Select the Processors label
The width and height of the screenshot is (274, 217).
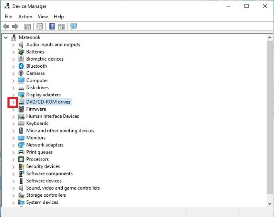(37, 159)
